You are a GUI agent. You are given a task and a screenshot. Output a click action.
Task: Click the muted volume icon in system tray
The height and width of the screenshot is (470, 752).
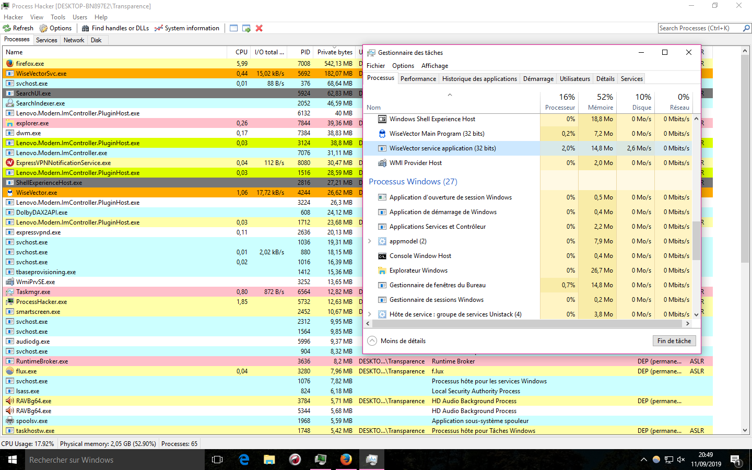pyautogui.click(x=681, y=460)
